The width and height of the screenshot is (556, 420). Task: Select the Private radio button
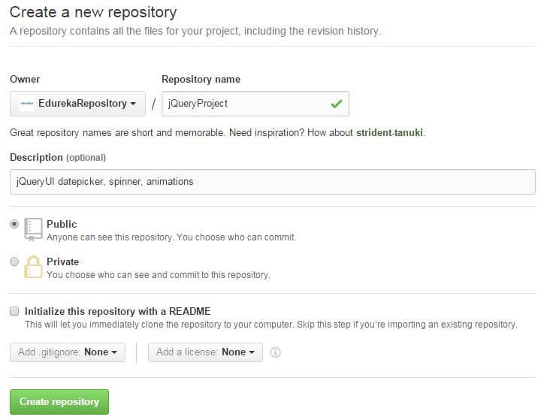(x=14, y=261)
